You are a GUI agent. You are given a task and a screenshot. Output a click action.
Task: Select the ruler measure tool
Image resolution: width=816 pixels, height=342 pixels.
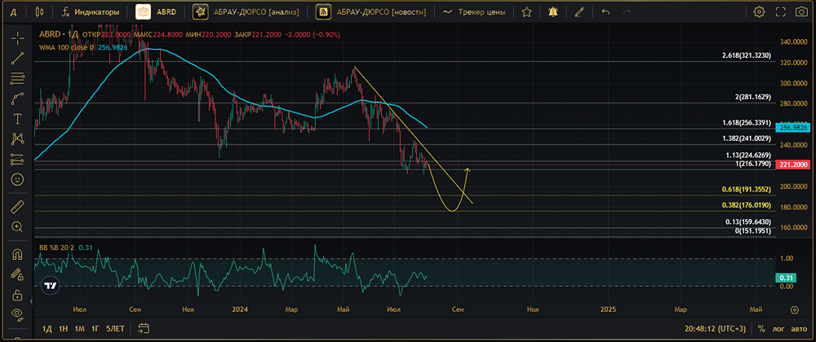click(16, 207)
